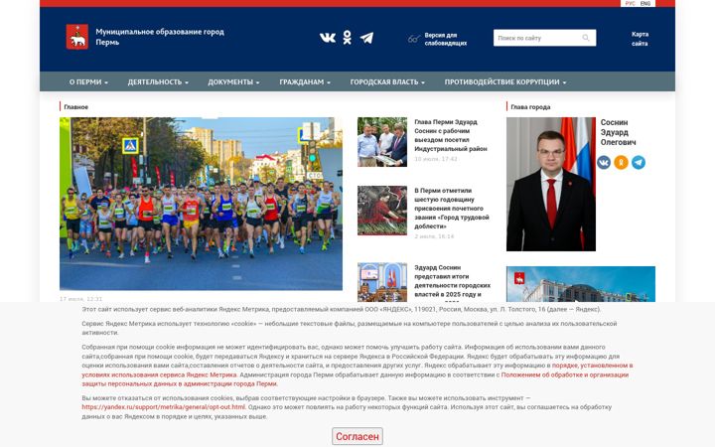Screen dimensions: 715x447
Task: Open the Odnoklassniki icon in the header
Action: click(347, 38)
